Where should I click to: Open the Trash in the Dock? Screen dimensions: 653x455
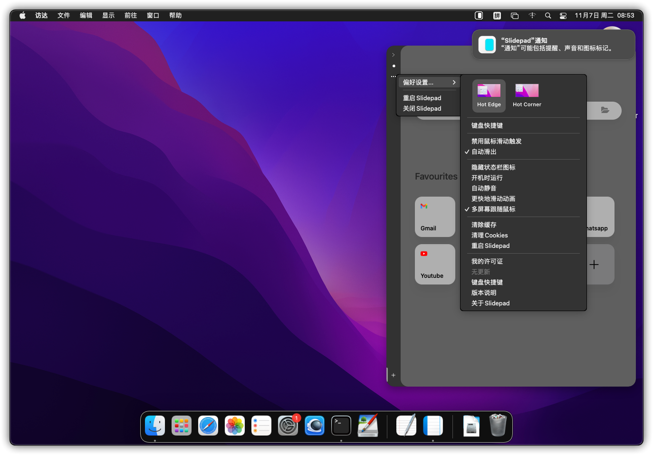pyautogui.click(x=498, y=426)
